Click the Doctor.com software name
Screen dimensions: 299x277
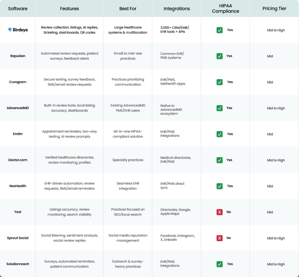[18, 160]
